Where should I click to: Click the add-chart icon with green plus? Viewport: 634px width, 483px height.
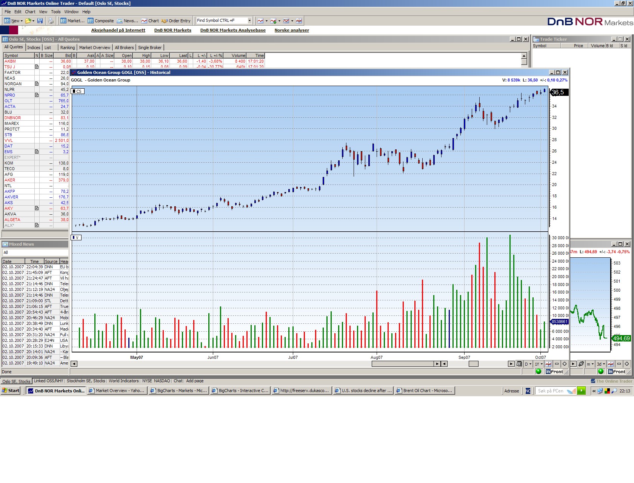pyautogui.click(x=273, y=21)
